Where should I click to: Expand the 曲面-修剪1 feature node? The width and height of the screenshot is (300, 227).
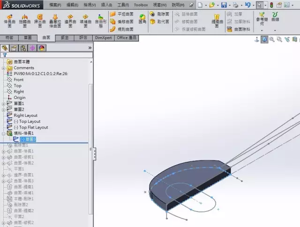coord(3,158)
